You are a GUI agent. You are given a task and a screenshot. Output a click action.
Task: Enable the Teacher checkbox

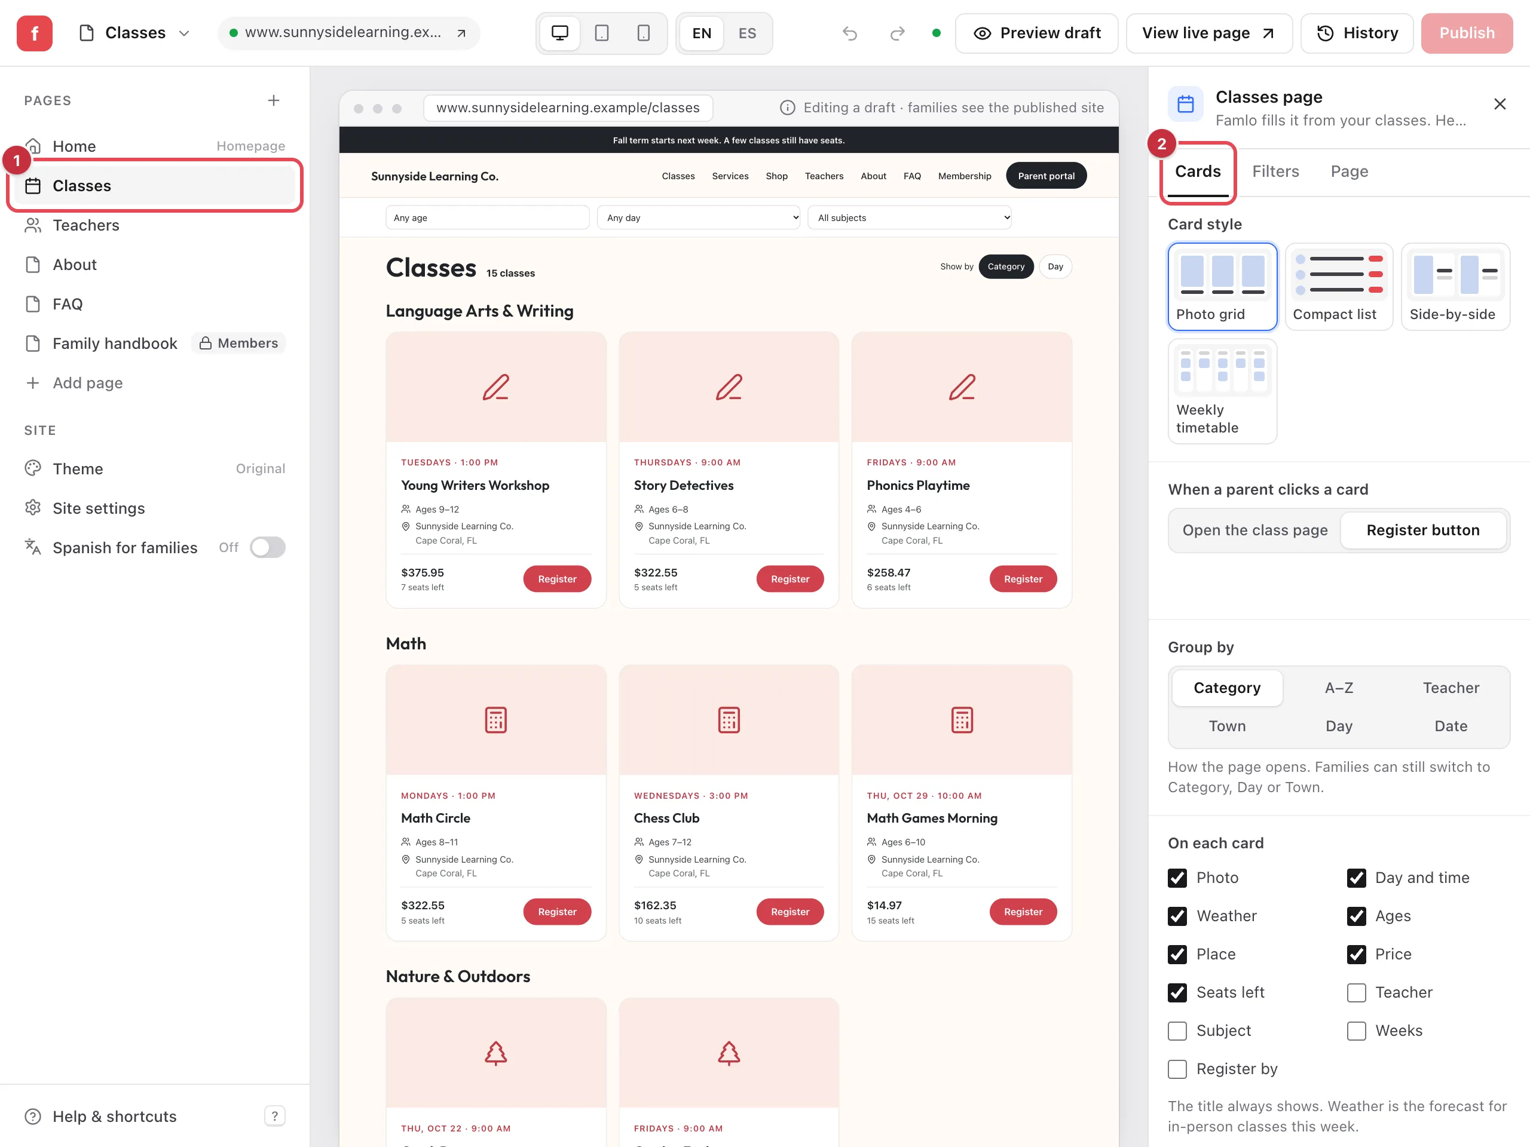tap(1357, 993)
